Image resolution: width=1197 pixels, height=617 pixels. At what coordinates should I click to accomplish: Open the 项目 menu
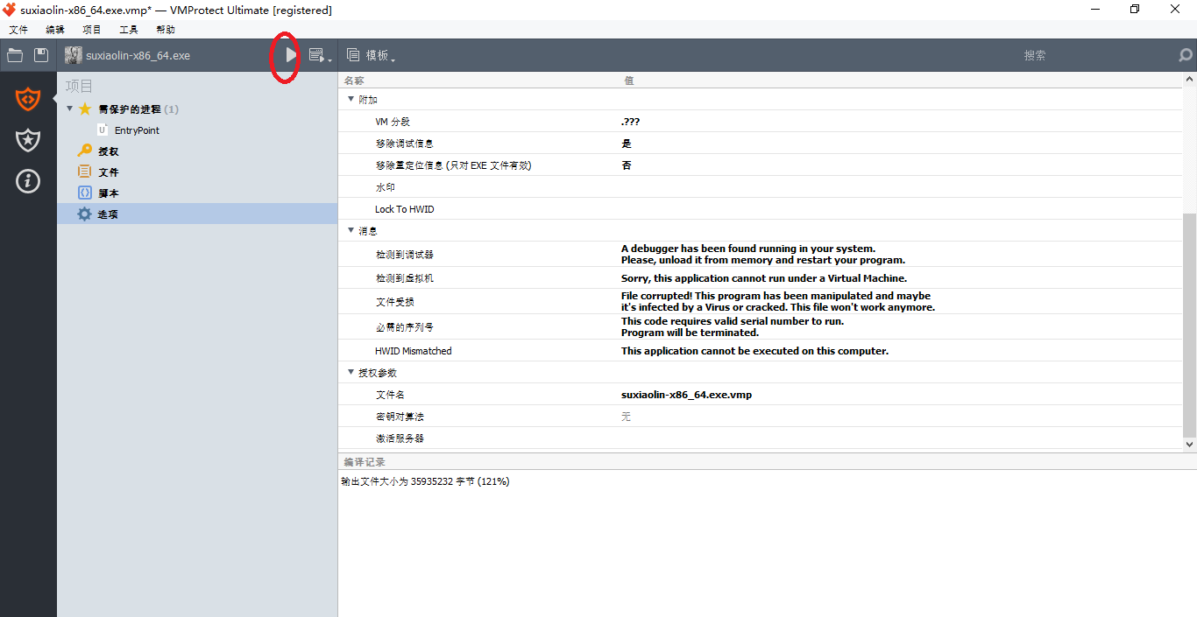pyautogui.click(x=92, y=30)
